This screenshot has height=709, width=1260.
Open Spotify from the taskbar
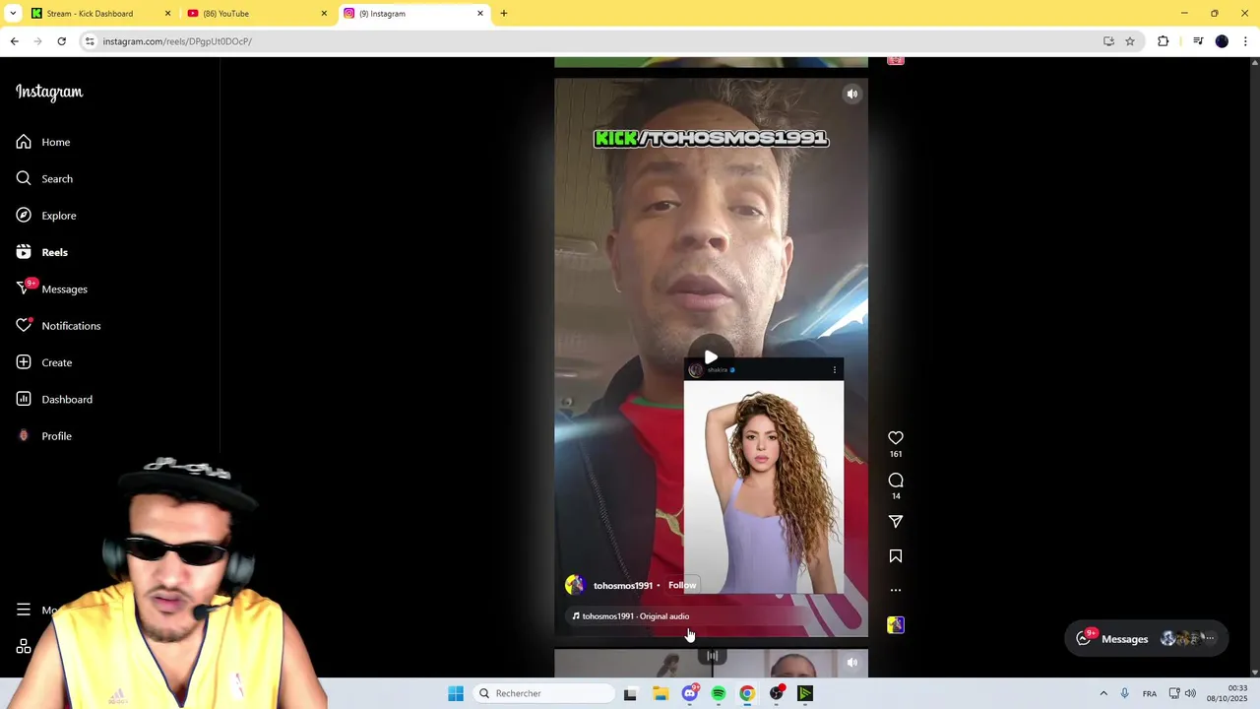719,694
